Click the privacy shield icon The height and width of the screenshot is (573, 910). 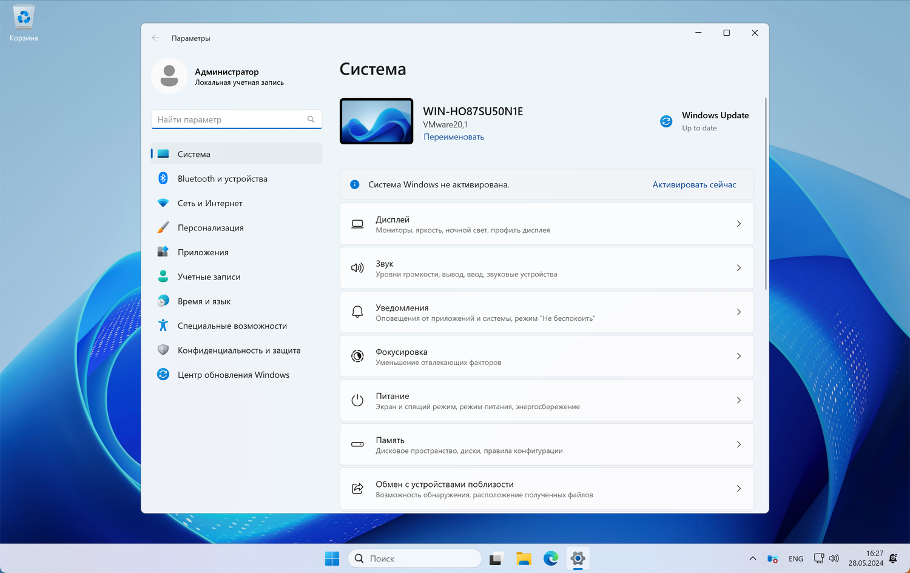click(x=163, y=350)
